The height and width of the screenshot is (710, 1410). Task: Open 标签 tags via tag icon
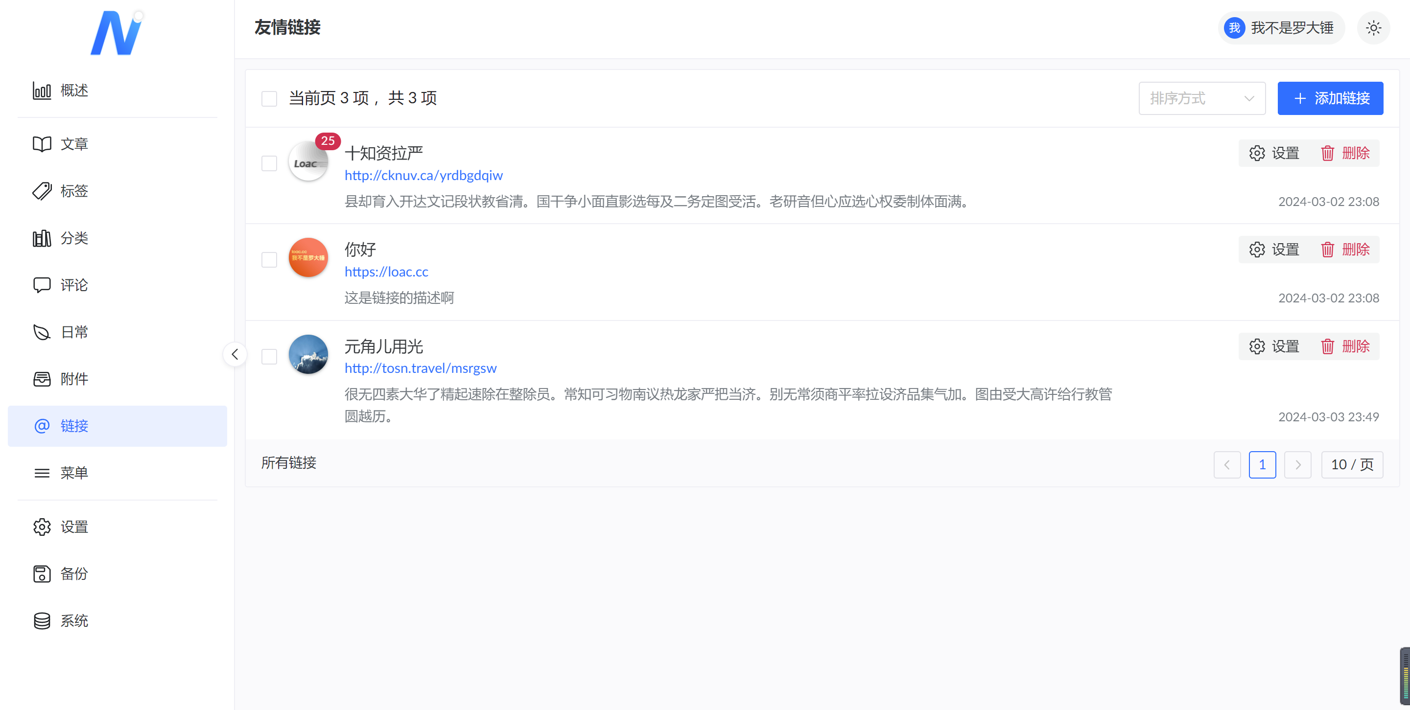[x=42, y=191]
